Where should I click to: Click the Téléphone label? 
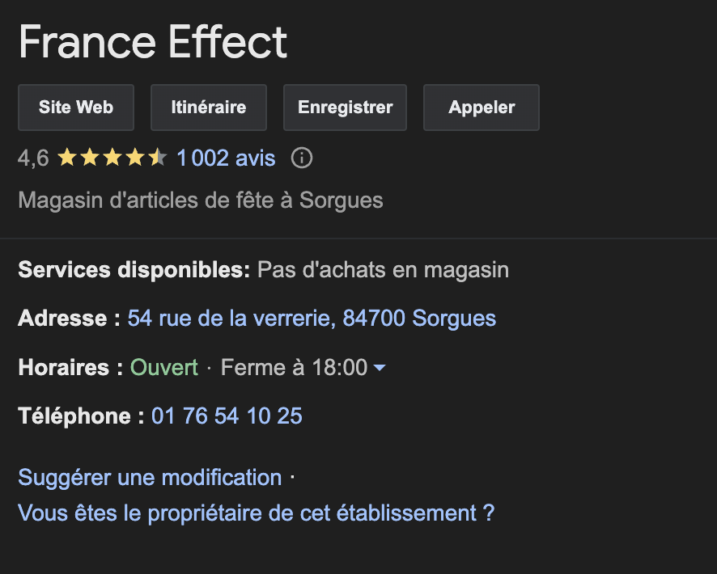[81, 416]
